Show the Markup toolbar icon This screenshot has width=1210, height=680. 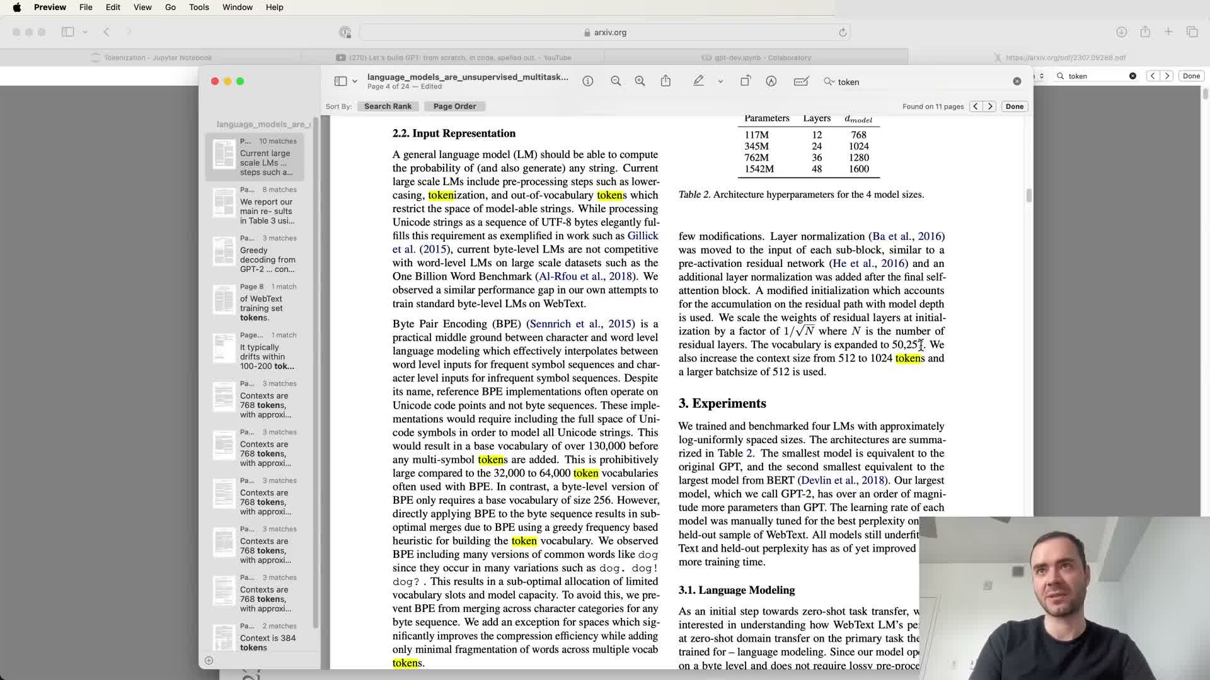point(771,81)
